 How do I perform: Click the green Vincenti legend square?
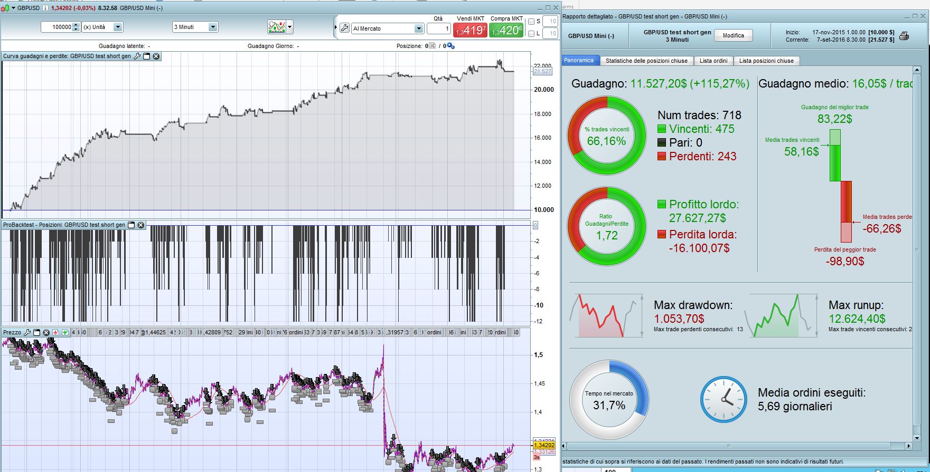point(662,129)
